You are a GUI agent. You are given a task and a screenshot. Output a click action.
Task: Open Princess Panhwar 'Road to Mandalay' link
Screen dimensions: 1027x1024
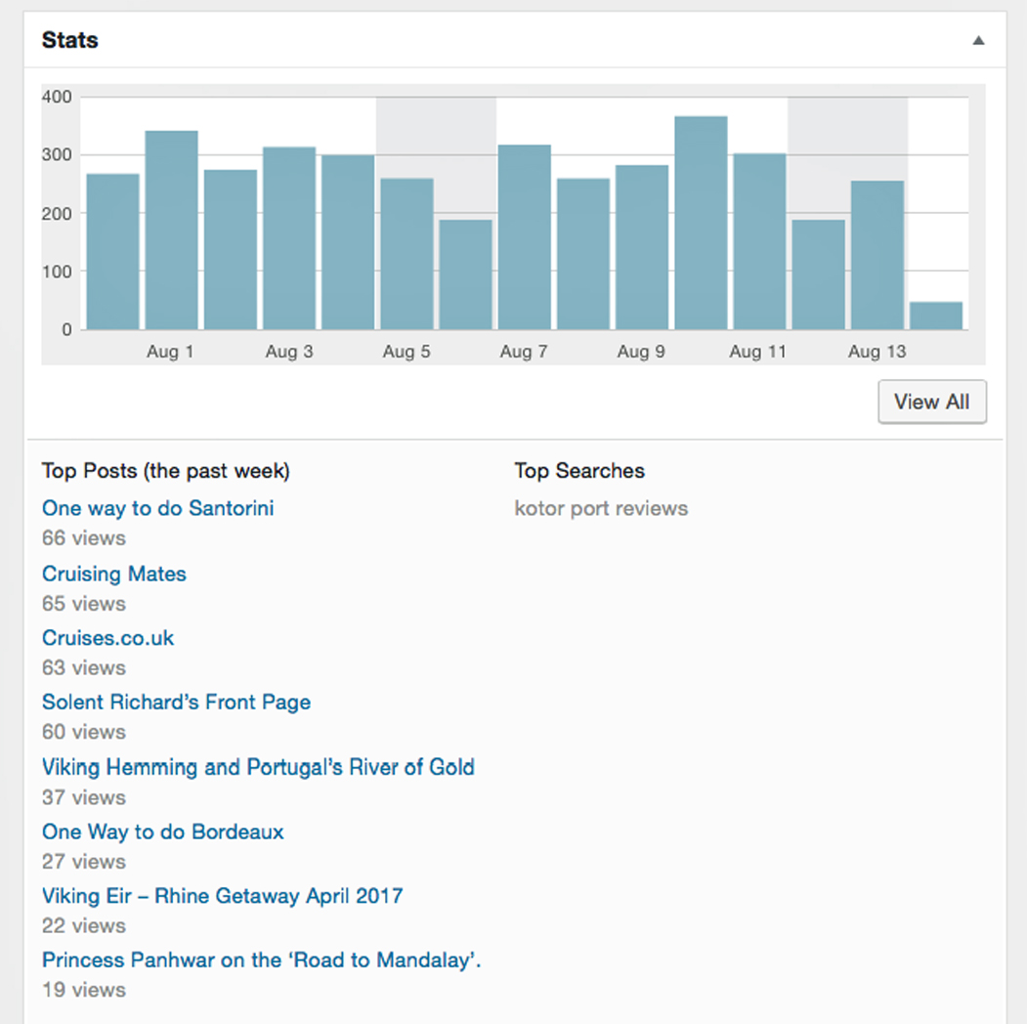(261, 960)
